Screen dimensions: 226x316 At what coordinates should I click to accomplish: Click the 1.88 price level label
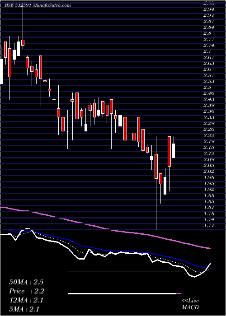(x=208, y=195)
